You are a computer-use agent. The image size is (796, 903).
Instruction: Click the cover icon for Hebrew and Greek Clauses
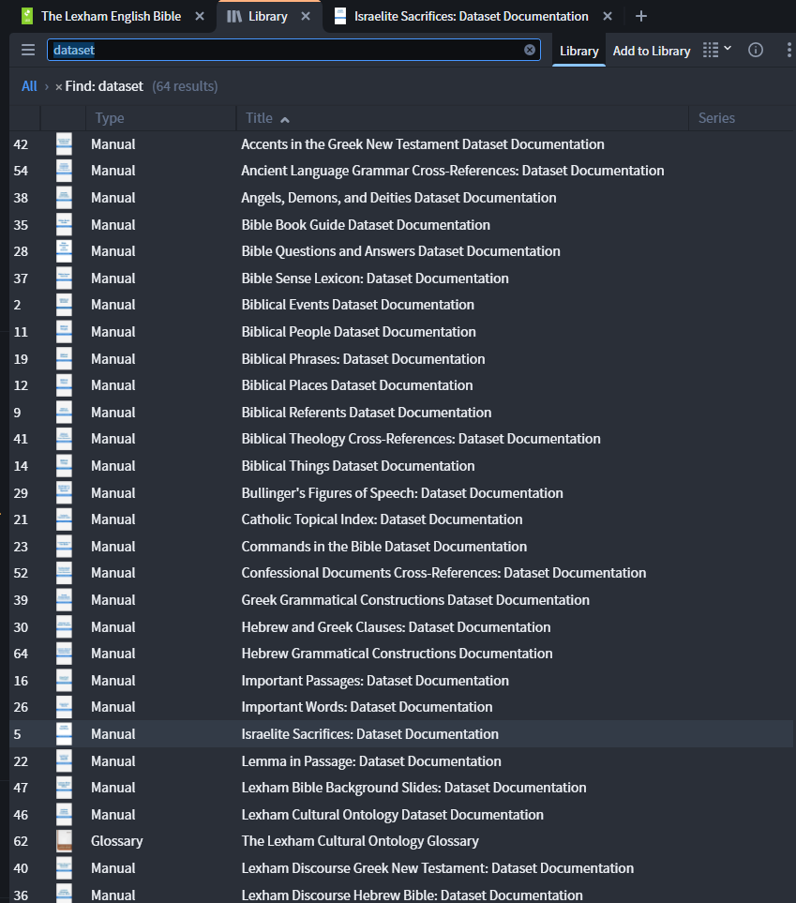pyautogui.click(x=64, y=627)
